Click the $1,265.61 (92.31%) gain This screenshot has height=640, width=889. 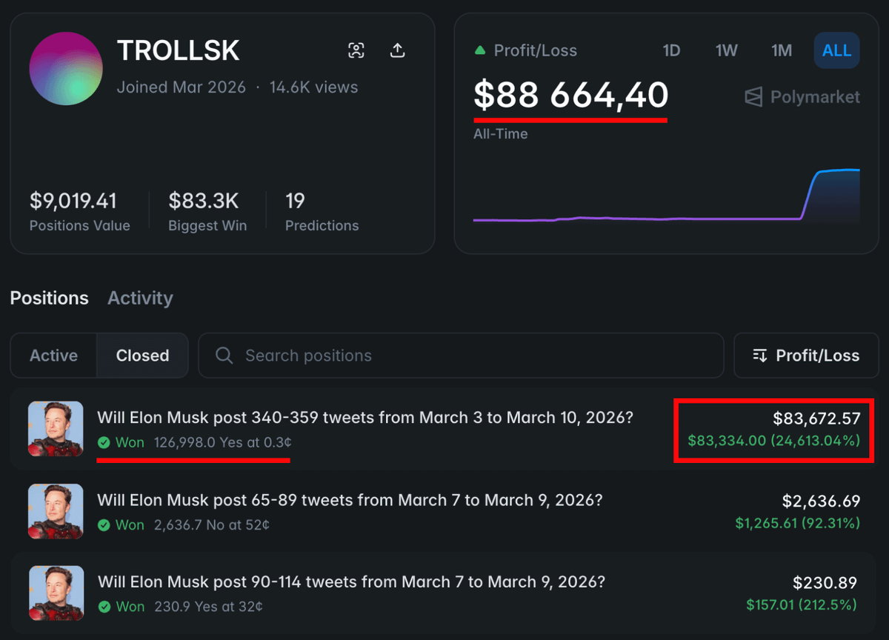[798, 524]
